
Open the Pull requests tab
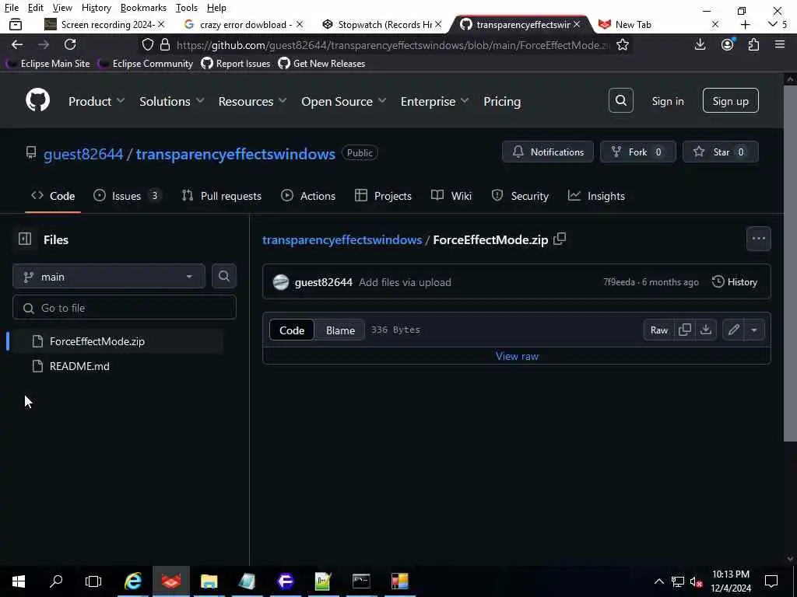coord(222,195)
